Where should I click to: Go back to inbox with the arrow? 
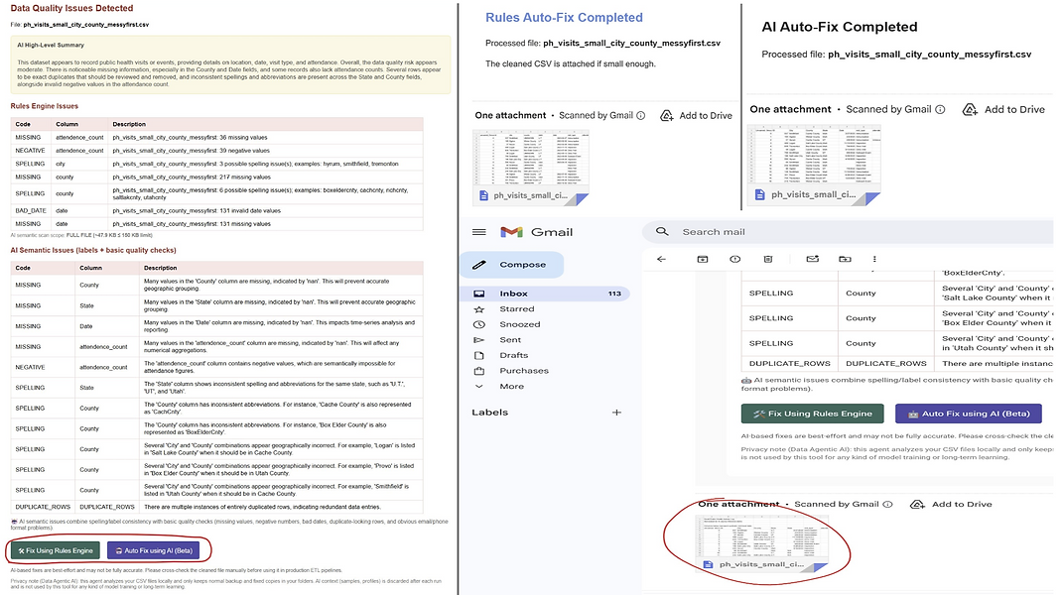pos(662,259)
